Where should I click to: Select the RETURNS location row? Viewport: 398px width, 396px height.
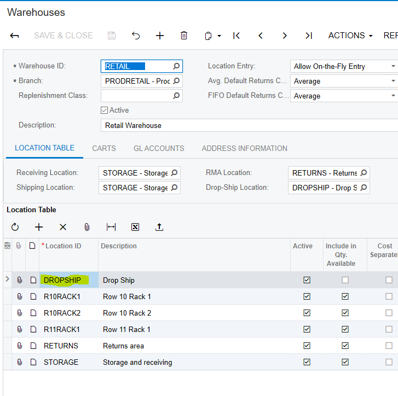(x=61, y=346)
